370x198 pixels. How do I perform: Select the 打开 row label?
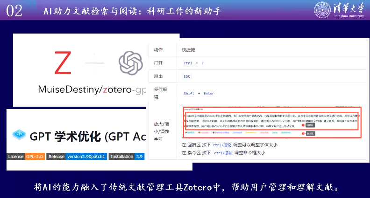point(158,63)
